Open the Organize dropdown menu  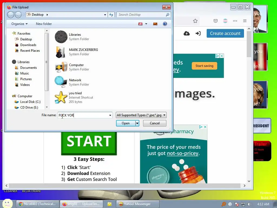coord(19,24)
